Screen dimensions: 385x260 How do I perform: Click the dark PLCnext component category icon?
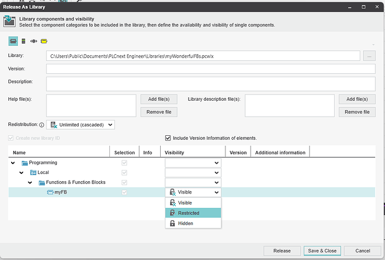tap(23, 41)
